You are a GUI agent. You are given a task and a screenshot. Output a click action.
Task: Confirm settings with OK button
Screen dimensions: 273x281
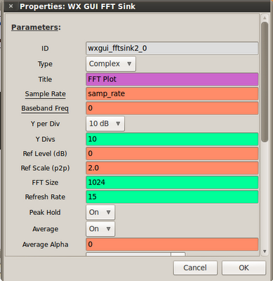(x=244, y=268)
